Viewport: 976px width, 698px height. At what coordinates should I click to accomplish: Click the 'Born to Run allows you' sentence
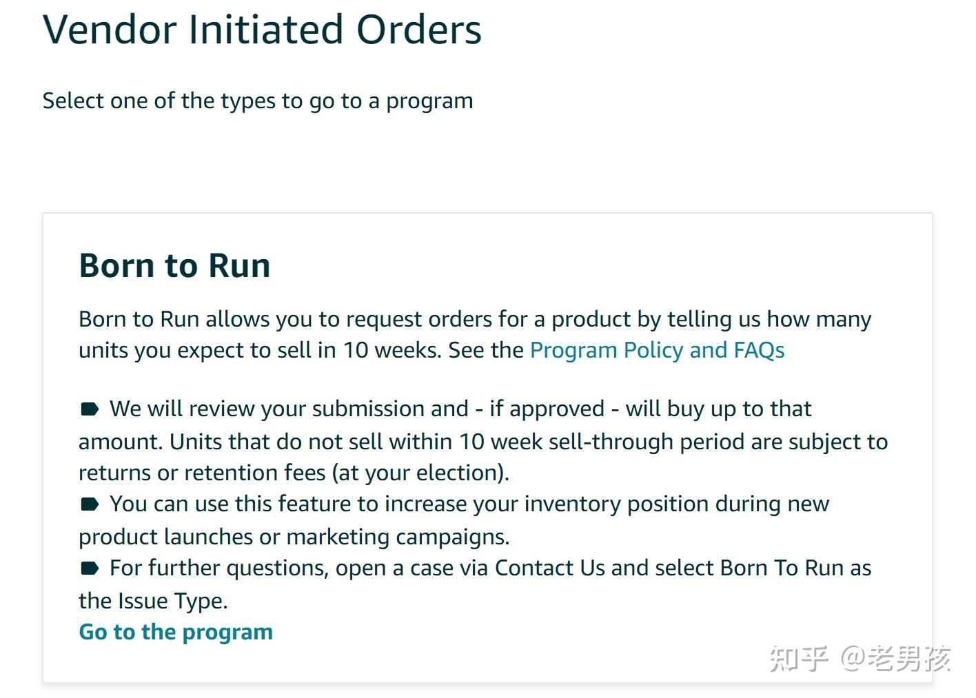pos(475,319)
